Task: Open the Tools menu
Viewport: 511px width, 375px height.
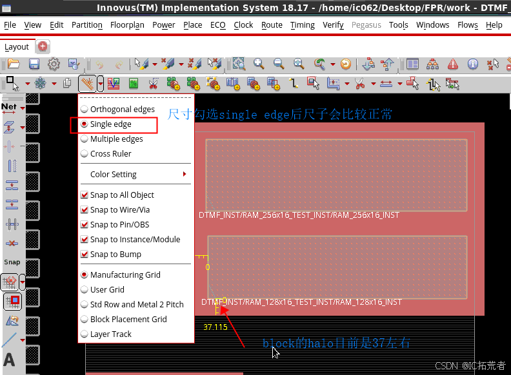Action: (399, 24)
